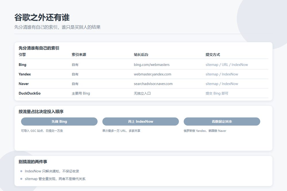Click the heading 按流量占比决定投入顺序
This screenshot has width=287, height=191.
41,111
